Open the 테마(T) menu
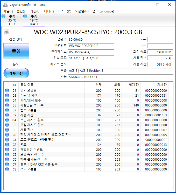176x193 pixels. click(49, 11)
